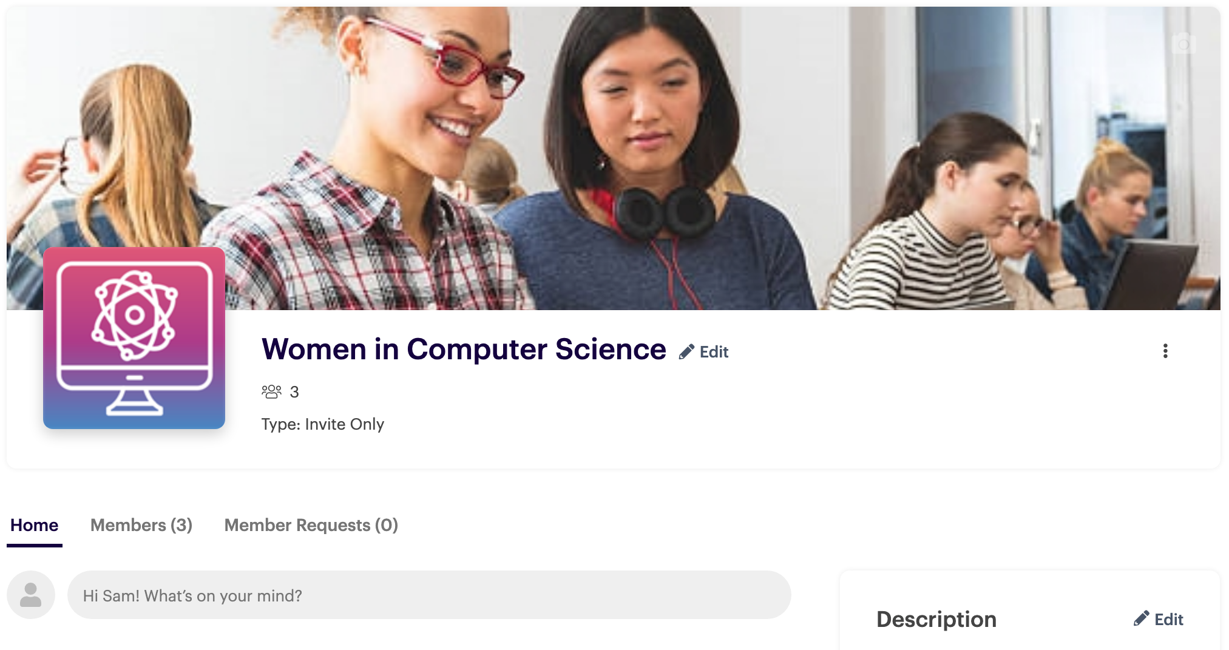Click the members people icon below the title
The image size is (1229, 650).
click(271, 391)
